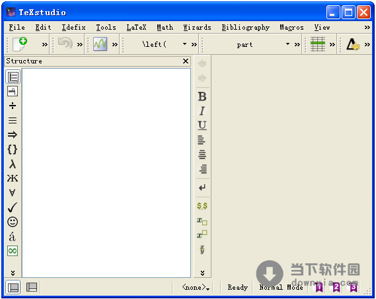The height and width of the screenshot is (299, 376).
Task: Click inside the empty Structure tree area
Action: (x=106, y=173)
